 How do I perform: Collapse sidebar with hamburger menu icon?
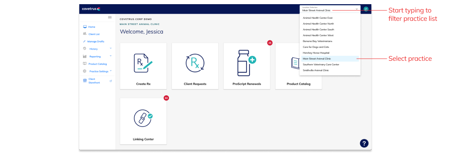110,17
